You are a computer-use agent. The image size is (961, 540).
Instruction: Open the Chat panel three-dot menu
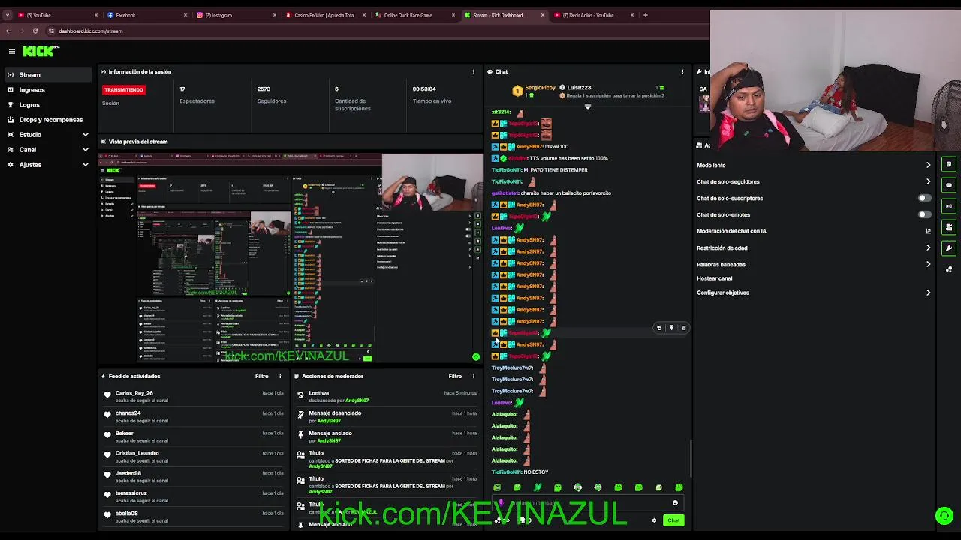point(682,71)
